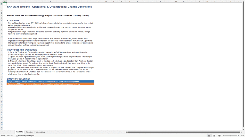Viewport: 245px width, 137px height.
Task: Select the blue Organizational Change color key cell
Action: click(x=51, y=81)
